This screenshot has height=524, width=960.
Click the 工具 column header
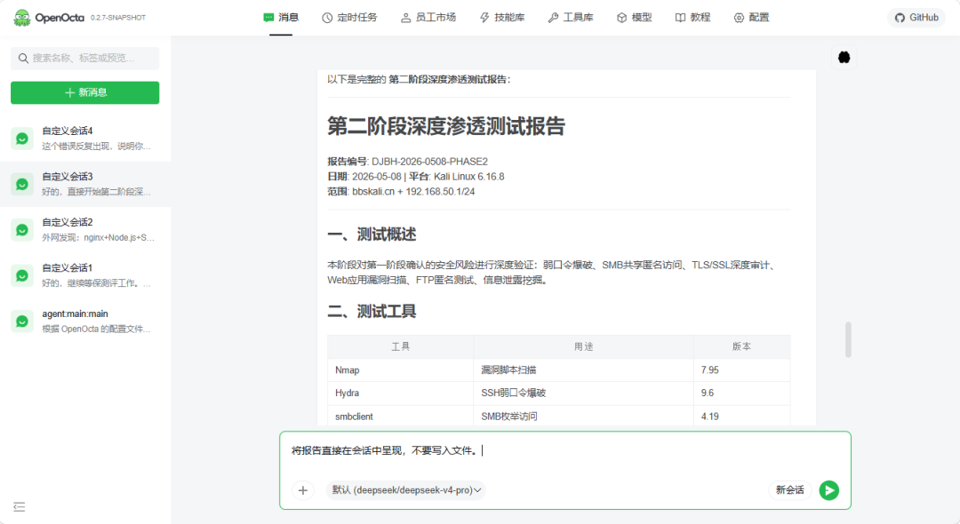[x=400, y=346]
